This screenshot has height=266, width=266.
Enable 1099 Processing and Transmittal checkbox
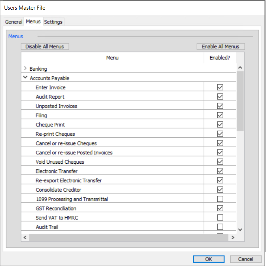click(x=220, y=199)
